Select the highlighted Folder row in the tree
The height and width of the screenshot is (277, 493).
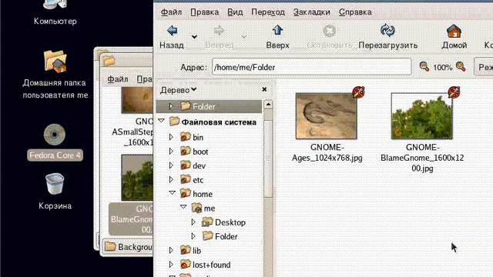click(209, 106)
